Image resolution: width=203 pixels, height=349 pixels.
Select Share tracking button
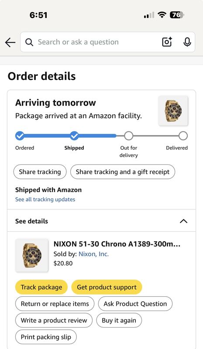click(x=40, y=172)
